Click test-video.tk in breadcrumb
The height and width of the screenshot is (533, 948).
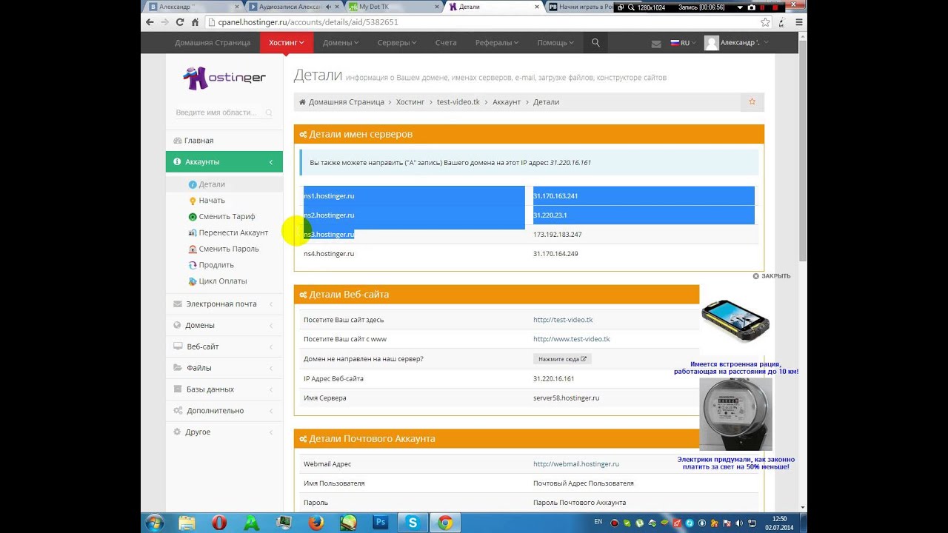tap(458, 102)
